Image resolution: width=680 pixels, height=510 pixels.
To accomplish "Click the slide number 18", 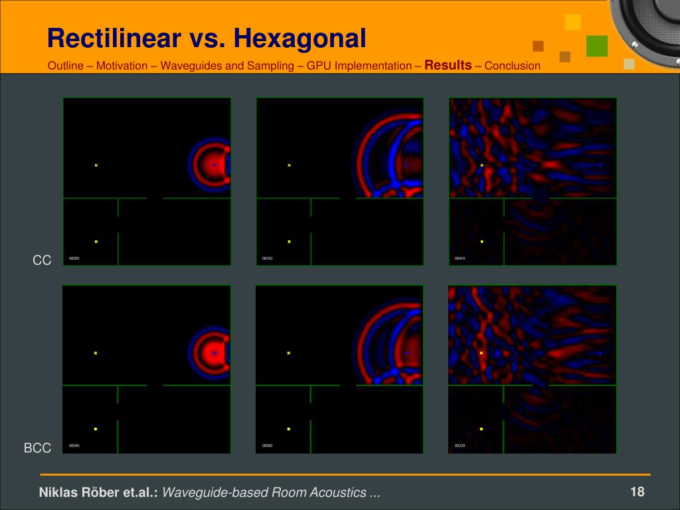I will [637, 492].
